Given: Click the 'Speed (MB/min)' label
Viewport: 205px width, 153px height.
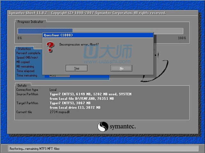Looking at the screenshot, I should [27, 58].
